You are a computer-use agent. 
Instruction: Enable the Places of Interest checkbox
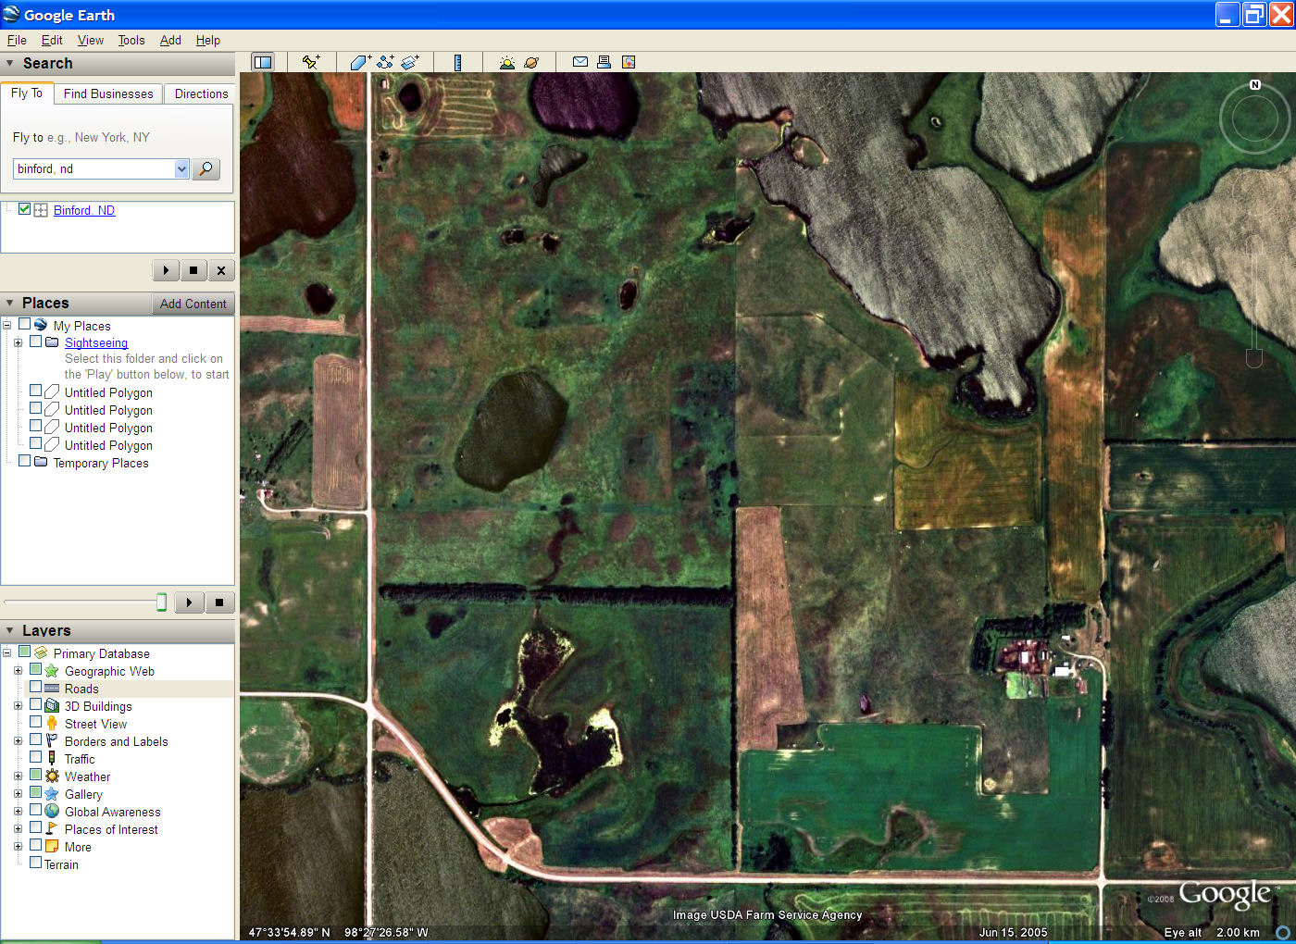(x=35, y=827)
